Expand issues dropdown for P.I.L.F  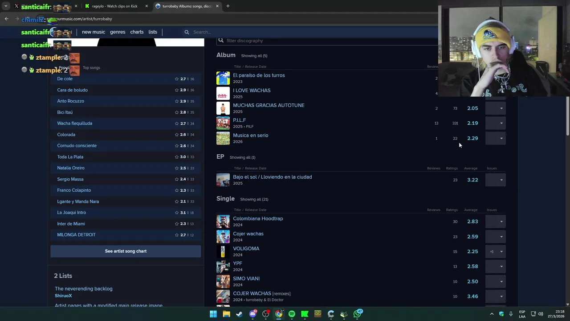pos(495,123)
